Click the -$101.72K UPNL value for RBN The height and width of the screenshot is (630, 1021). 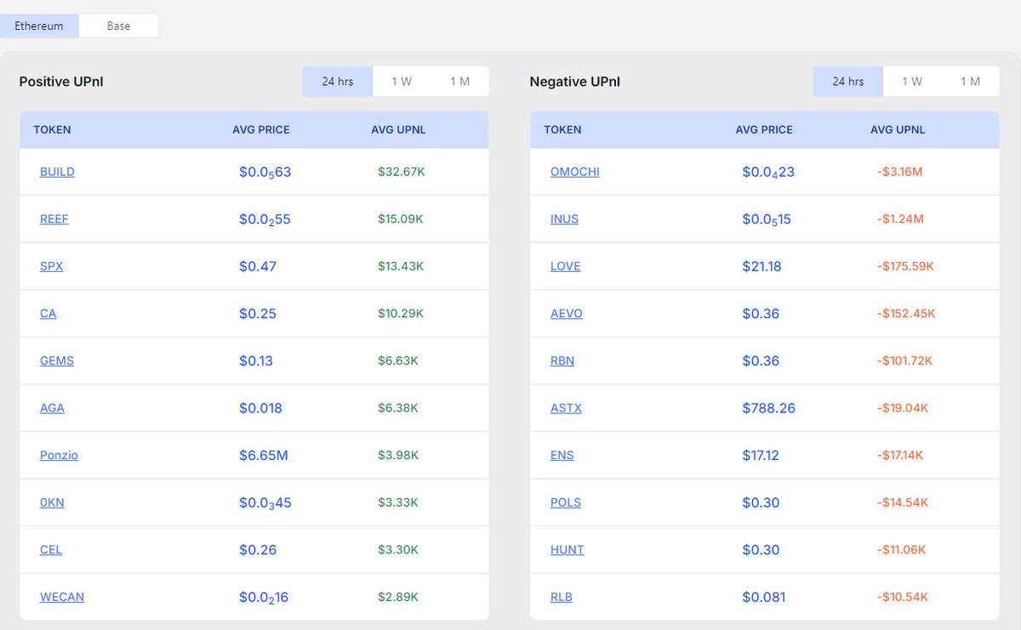point(904,360)
